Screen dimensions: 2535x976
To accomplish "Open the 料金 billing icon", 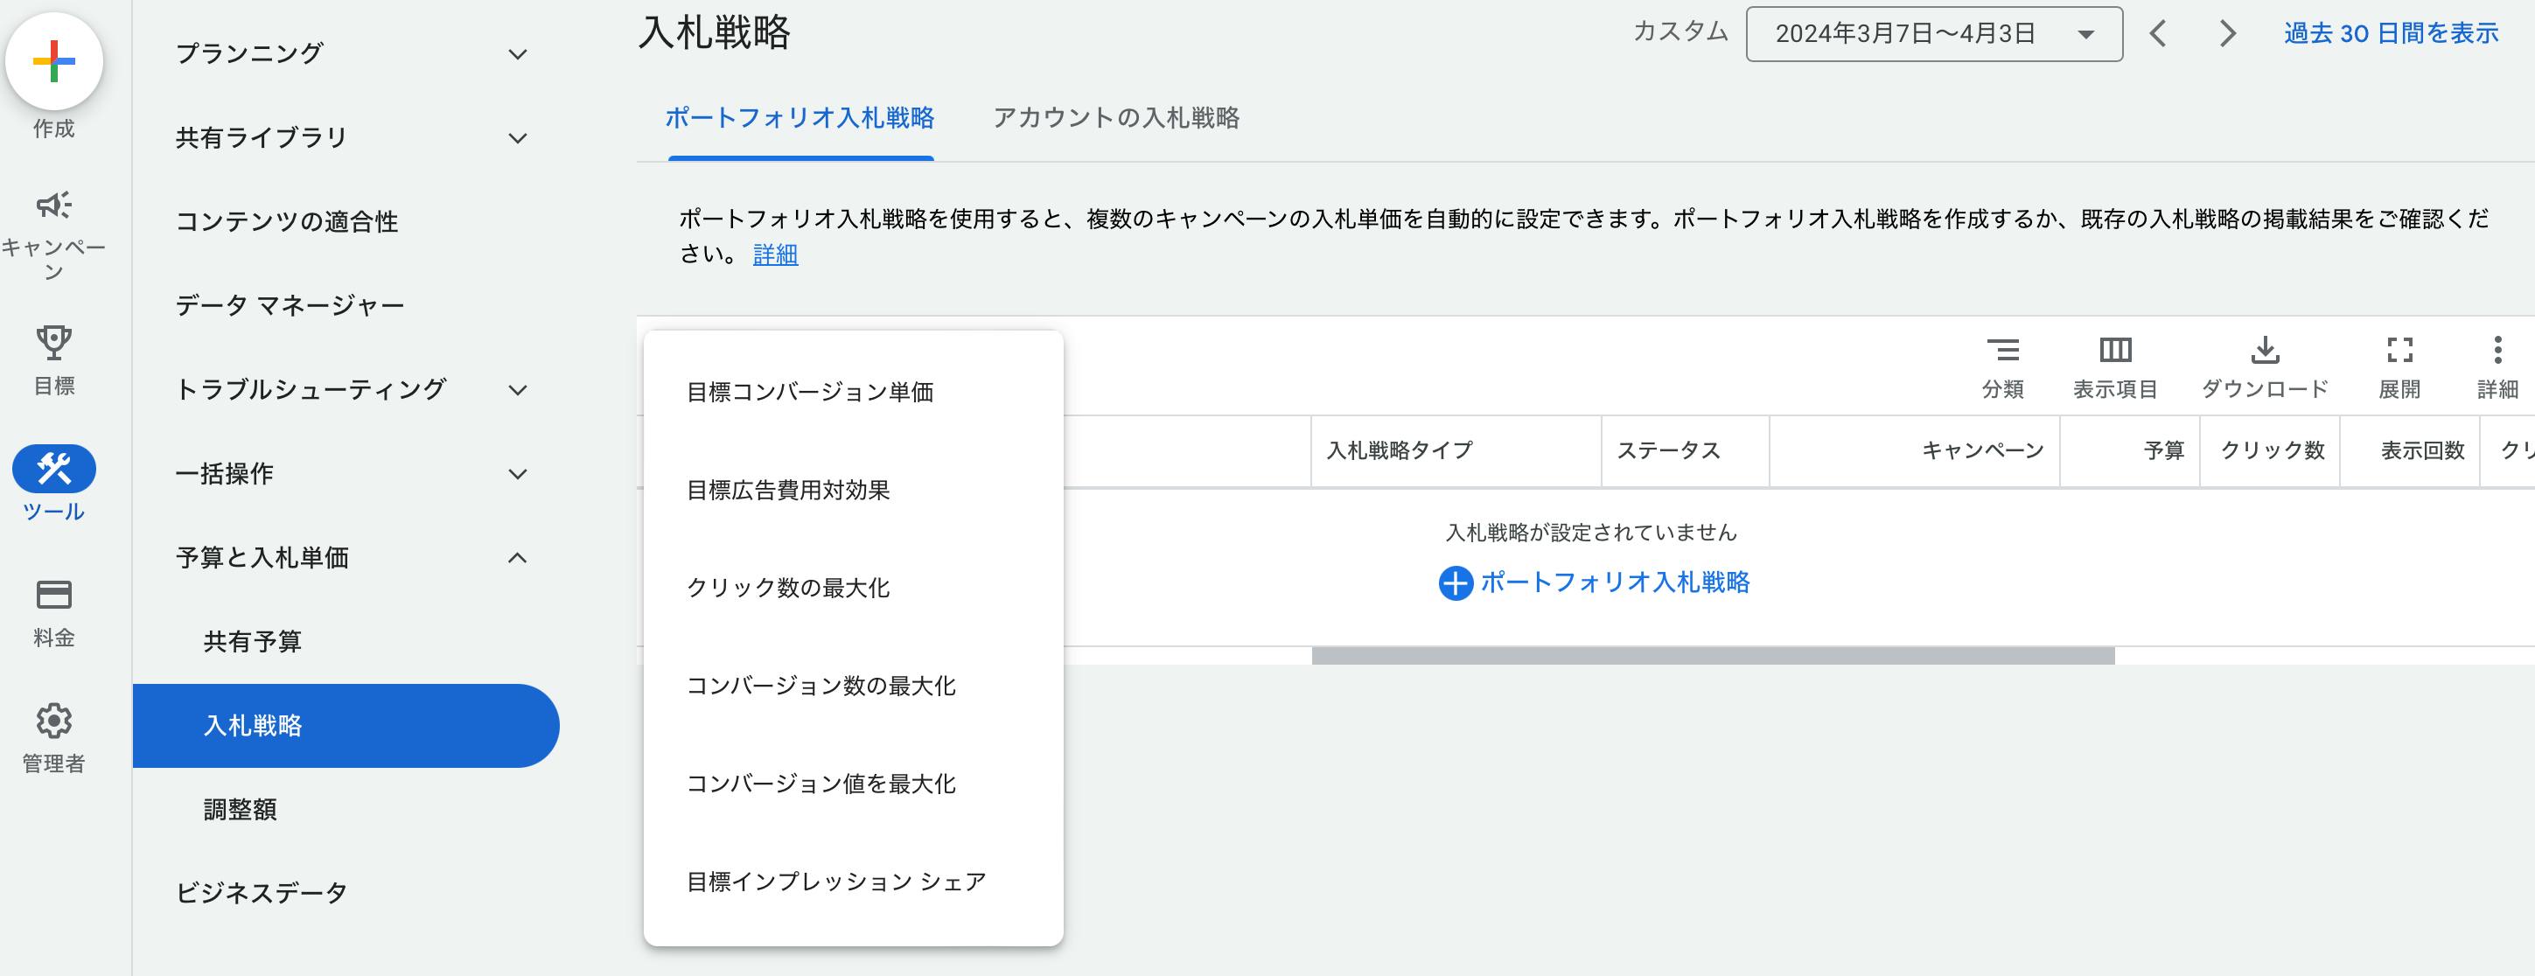I will tap(54, 596).
